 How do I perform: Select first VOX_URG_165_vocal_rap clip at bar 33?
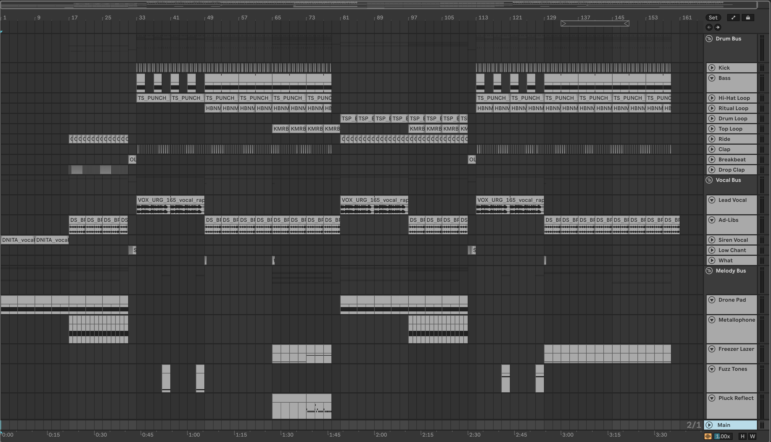[170, 205]
